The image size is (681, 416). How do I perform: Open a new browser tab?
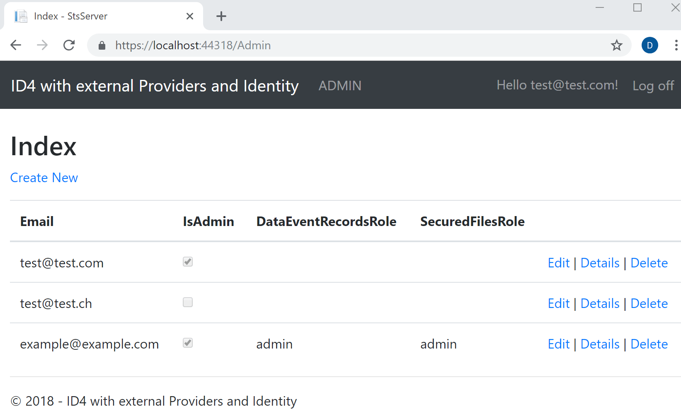point(221,16)
